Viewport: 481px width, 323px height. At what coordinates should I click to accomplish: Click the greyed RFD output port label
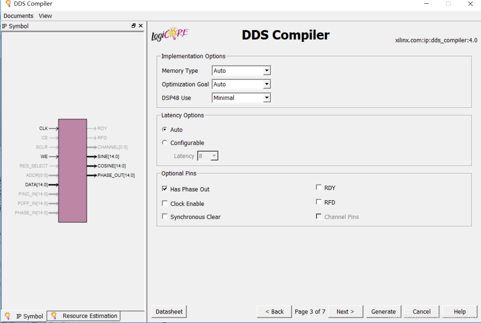coord(102,138)
